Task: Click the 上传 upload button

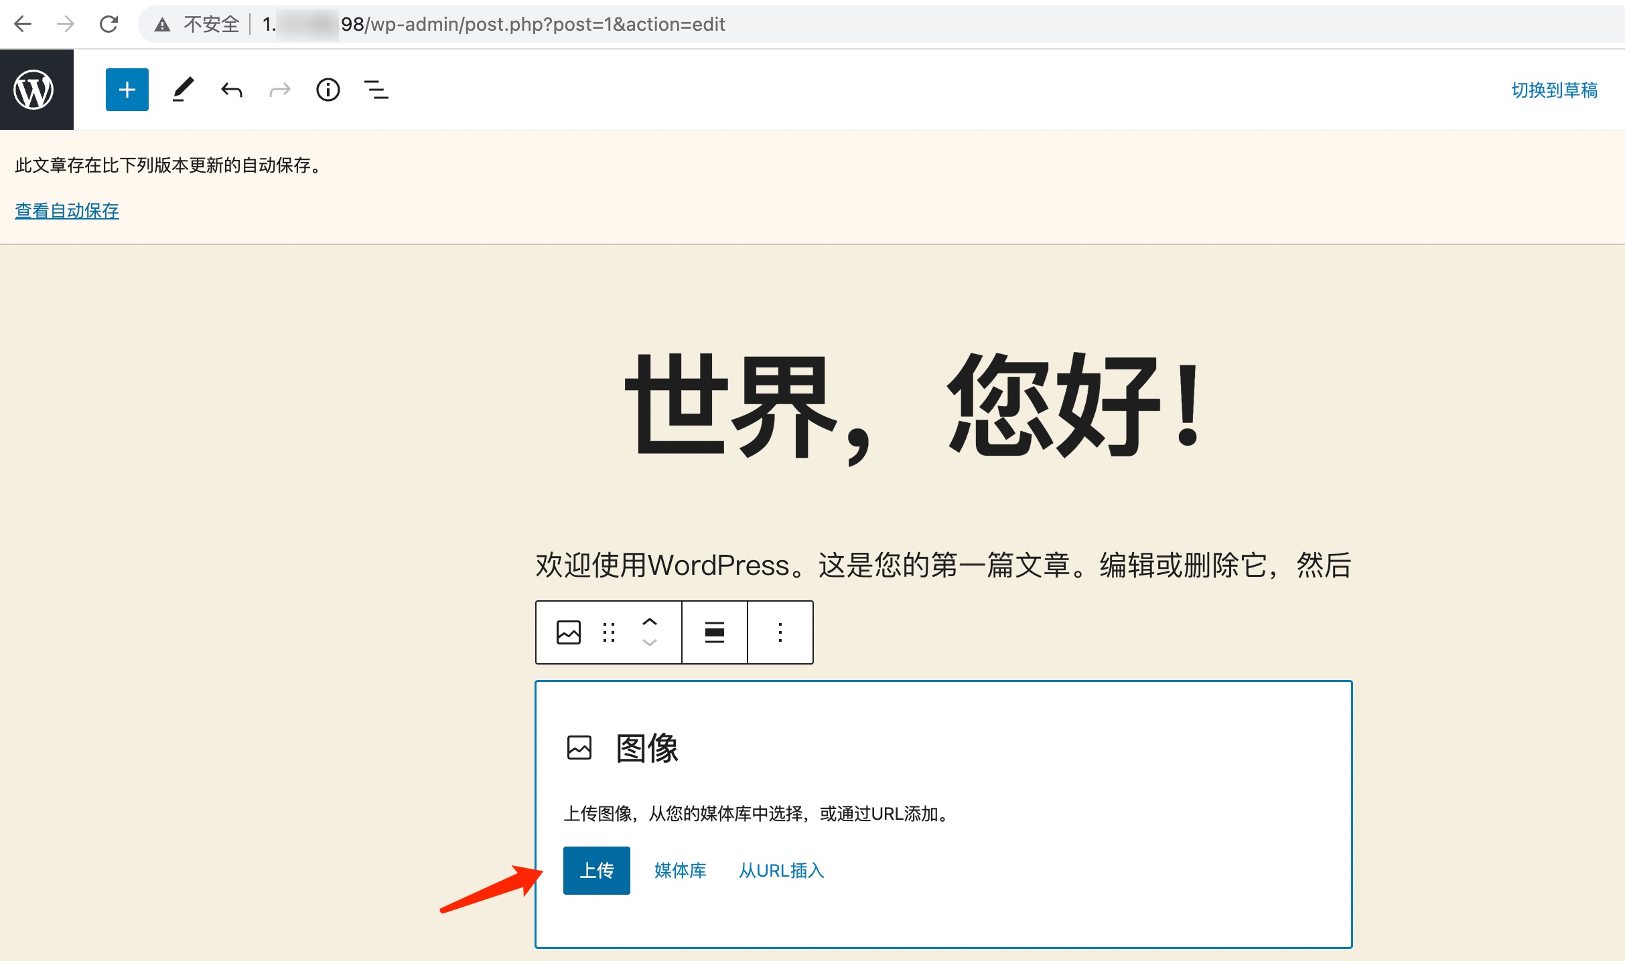Action: 596,870
